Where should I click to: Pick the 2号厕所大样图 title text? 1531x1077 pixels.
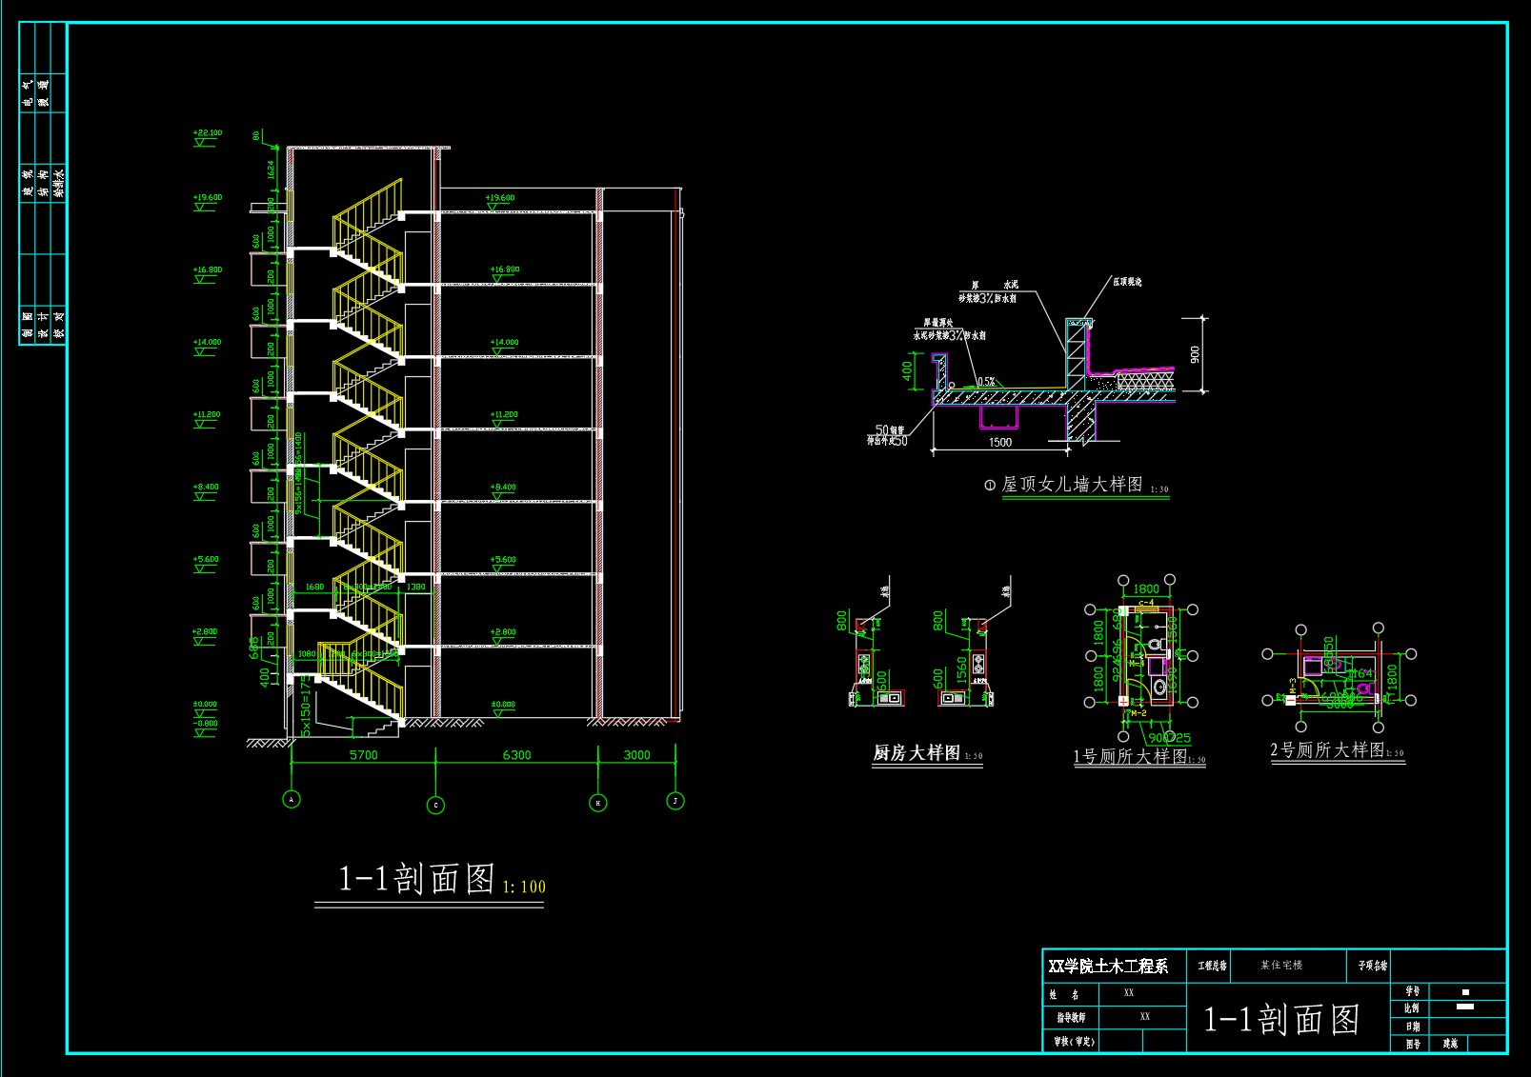(1327, 750)
